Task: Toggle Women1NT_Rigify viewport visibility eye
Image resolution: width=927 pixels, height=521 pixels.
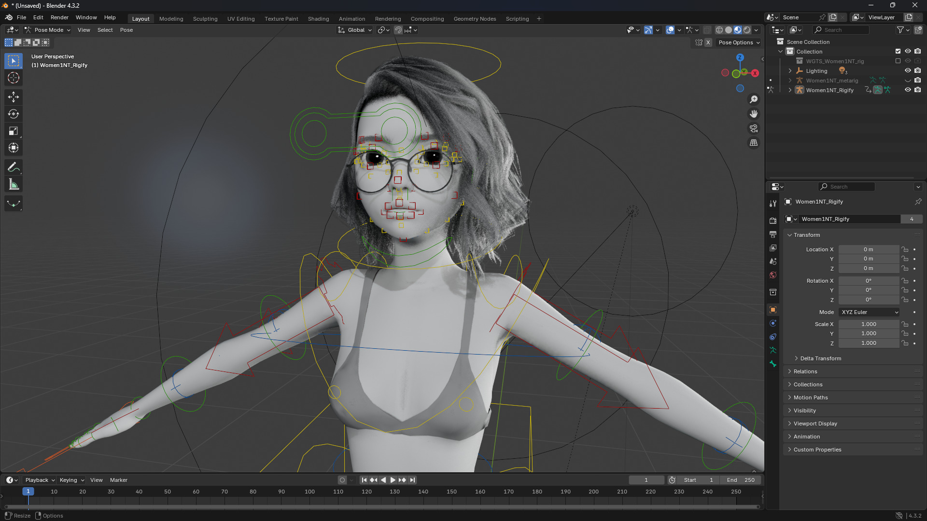Action: [908, 90]
